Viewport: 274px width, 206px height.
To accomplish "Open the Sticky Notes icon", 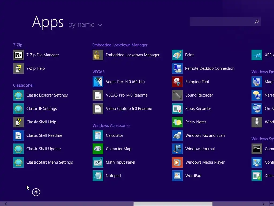I will [x=177, y=122].
